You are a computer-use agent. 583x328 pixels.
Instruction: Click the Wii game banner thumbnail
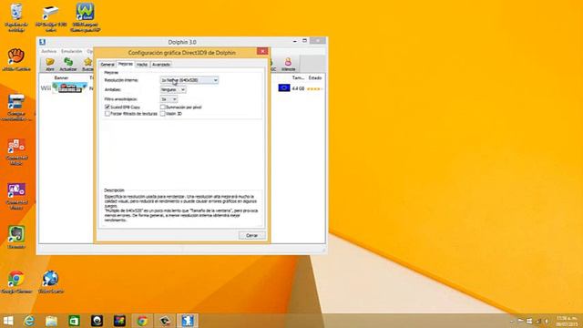pyautogui.click(x=70, y=88)
